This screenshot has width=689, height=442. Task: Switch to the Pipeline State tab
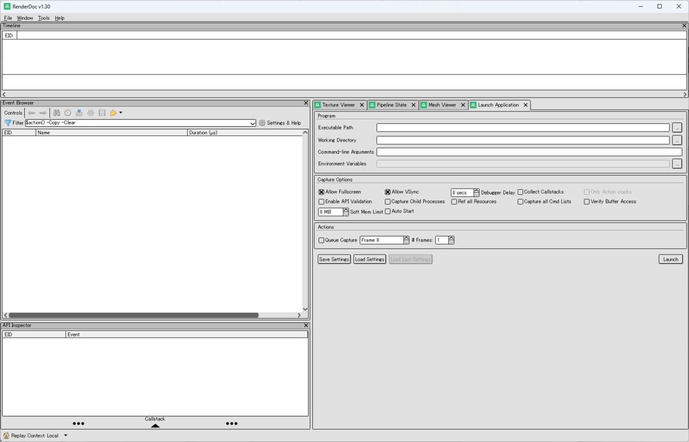(392, 105)
